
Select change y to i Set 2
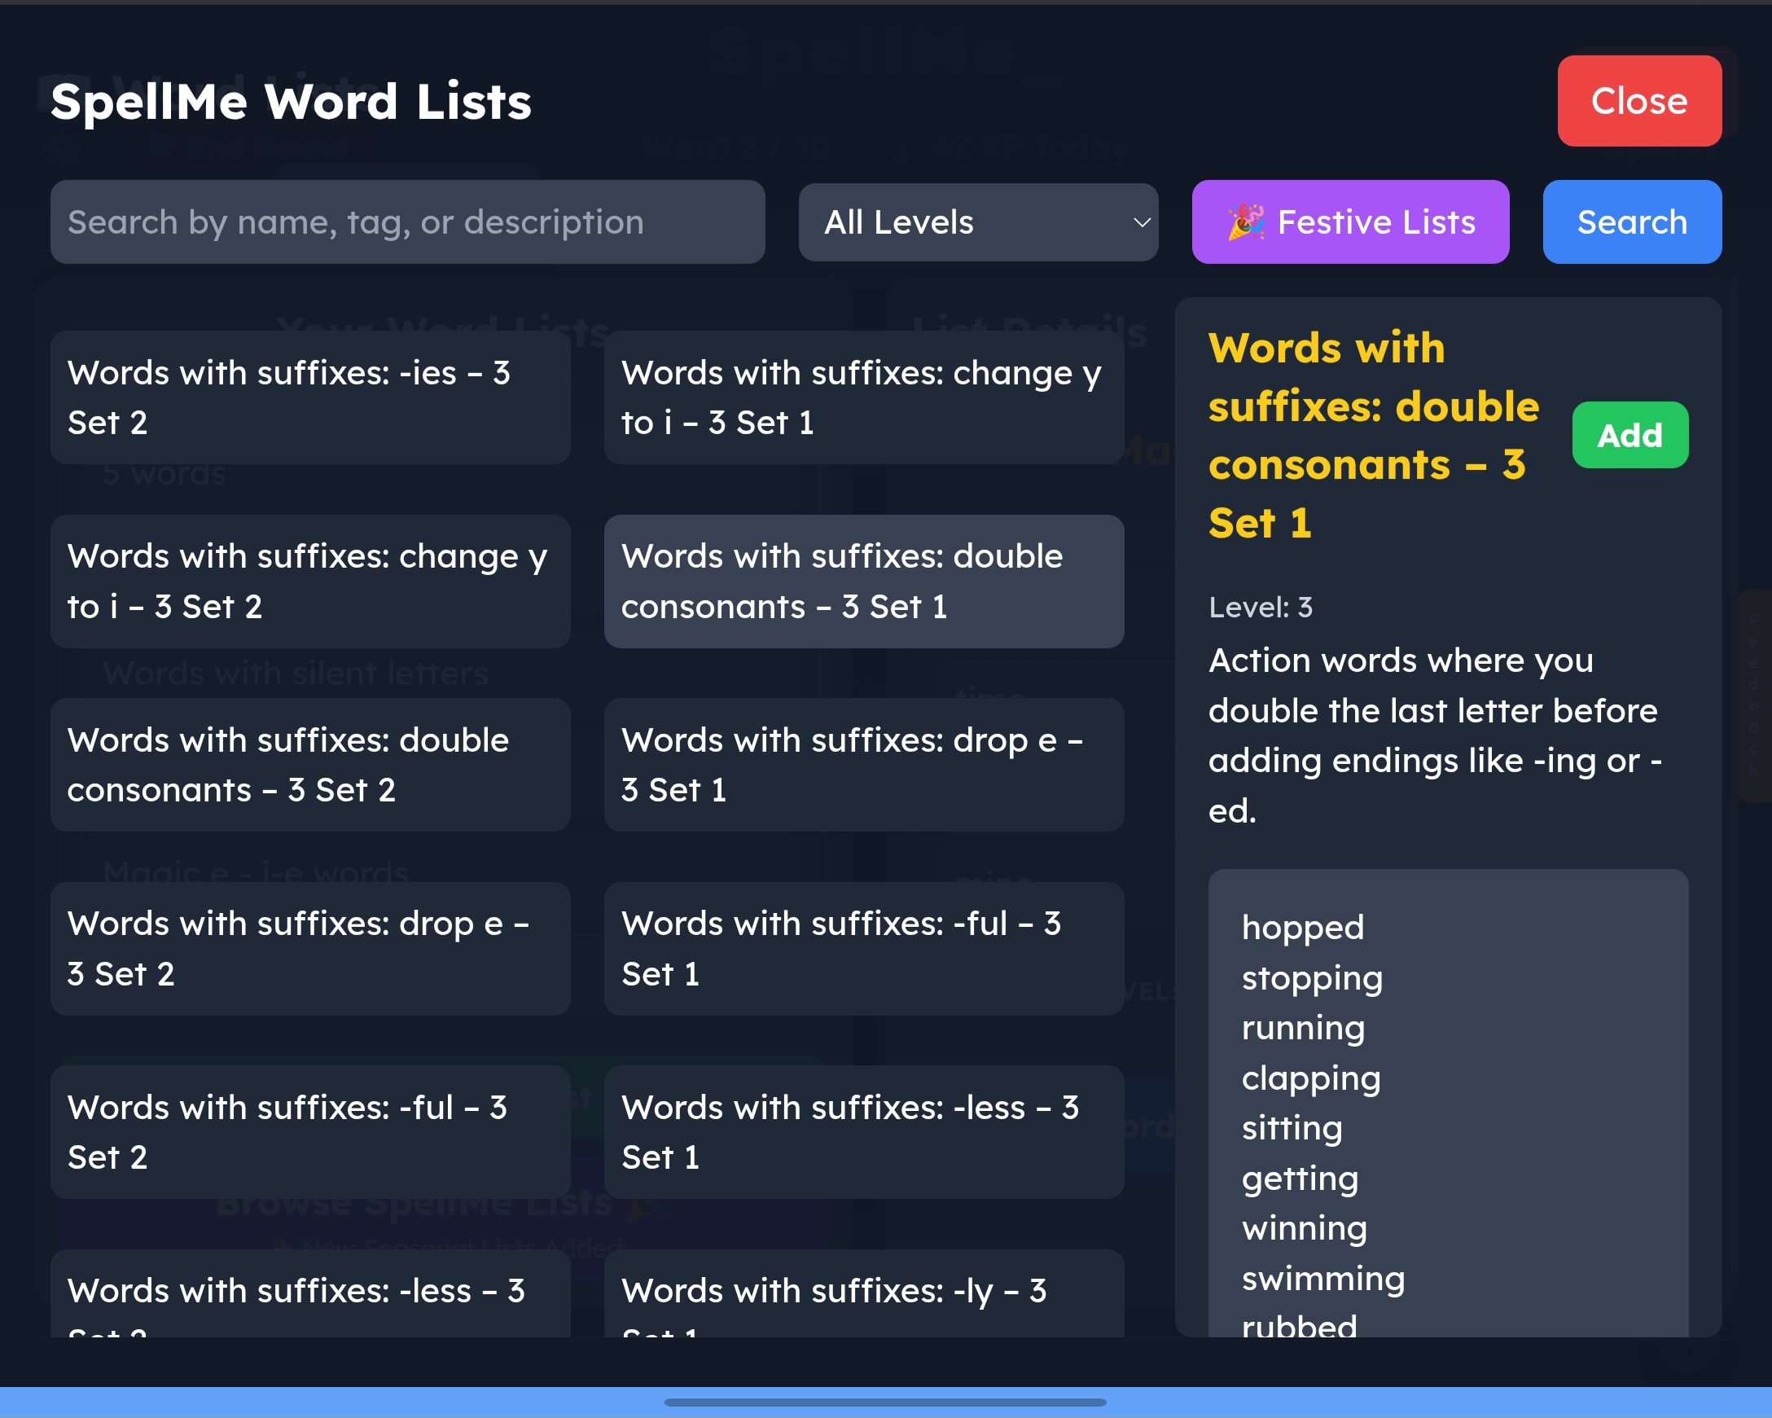tap(309, 582)
